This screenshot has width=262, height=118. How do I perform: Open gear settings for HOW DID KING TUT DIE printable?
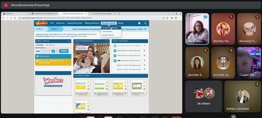pyautogui.click(x=144, y=50)
